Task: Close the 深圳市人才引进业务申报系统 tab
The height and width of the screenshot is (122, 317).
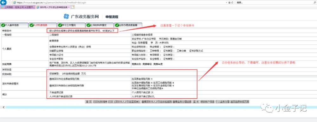Action: click(x=69, y=7)
